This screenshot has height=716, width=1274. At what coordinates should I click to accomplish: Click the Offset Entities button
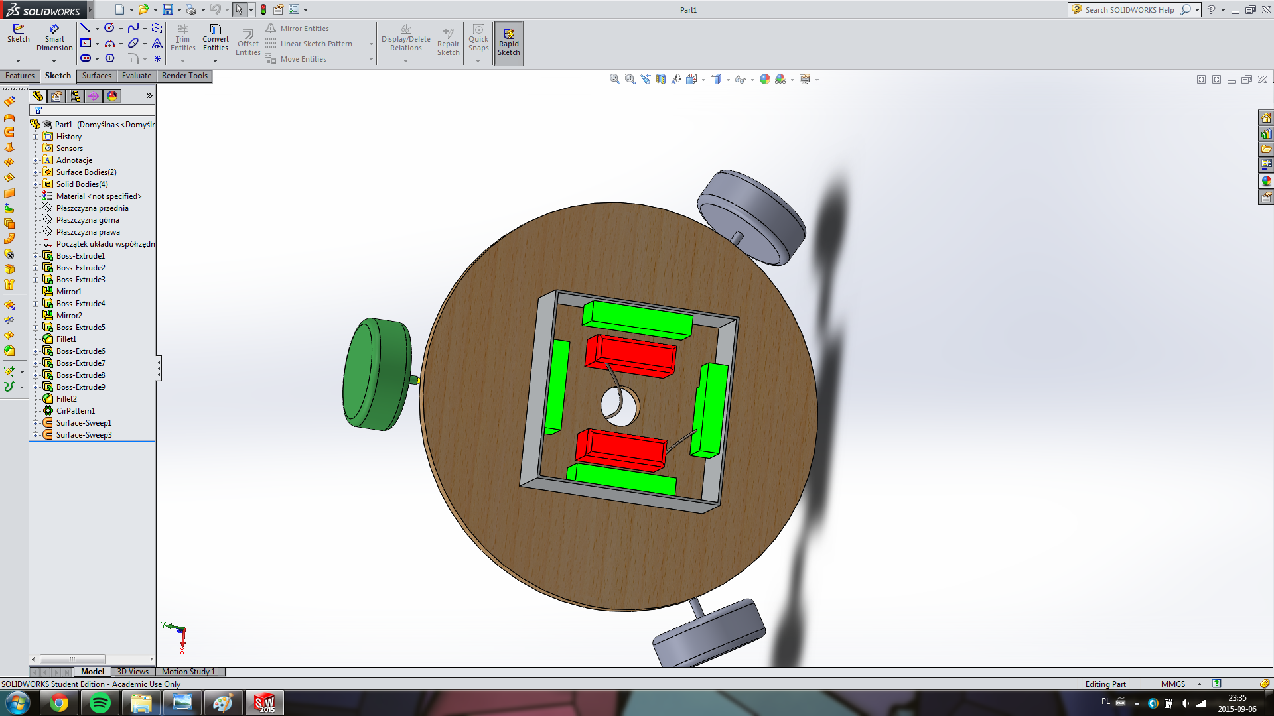click(x=248, y=42)
